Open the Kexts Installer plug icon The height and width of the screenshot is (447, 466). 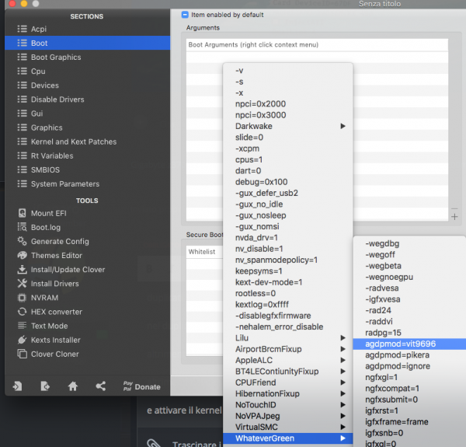[22, 340]
